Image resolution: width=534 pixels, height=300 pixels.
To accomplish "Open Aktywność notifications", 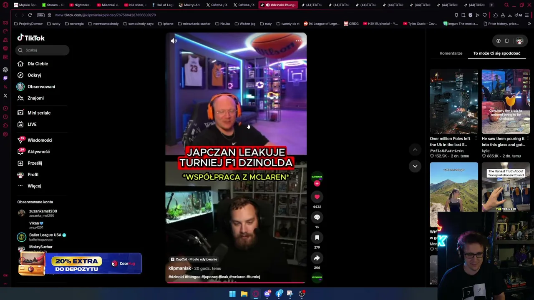I will coord(33,152).
